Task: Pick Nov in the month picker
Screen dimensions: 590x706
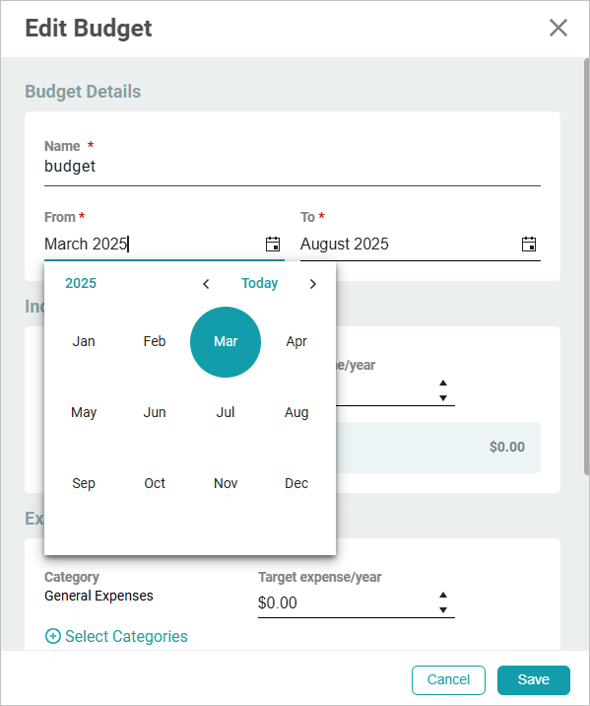Action: pyautogui.click(x=226, y=483)
